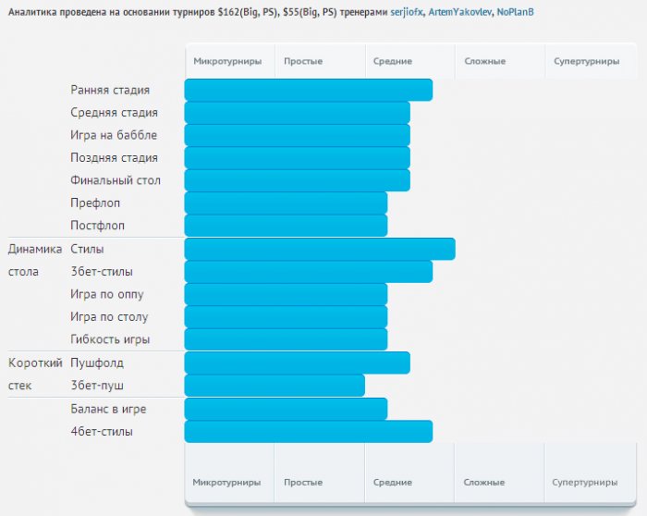Open trainer serjiofx profile link
The width and height of the screenshot is (647, 516).
(407, 12)
